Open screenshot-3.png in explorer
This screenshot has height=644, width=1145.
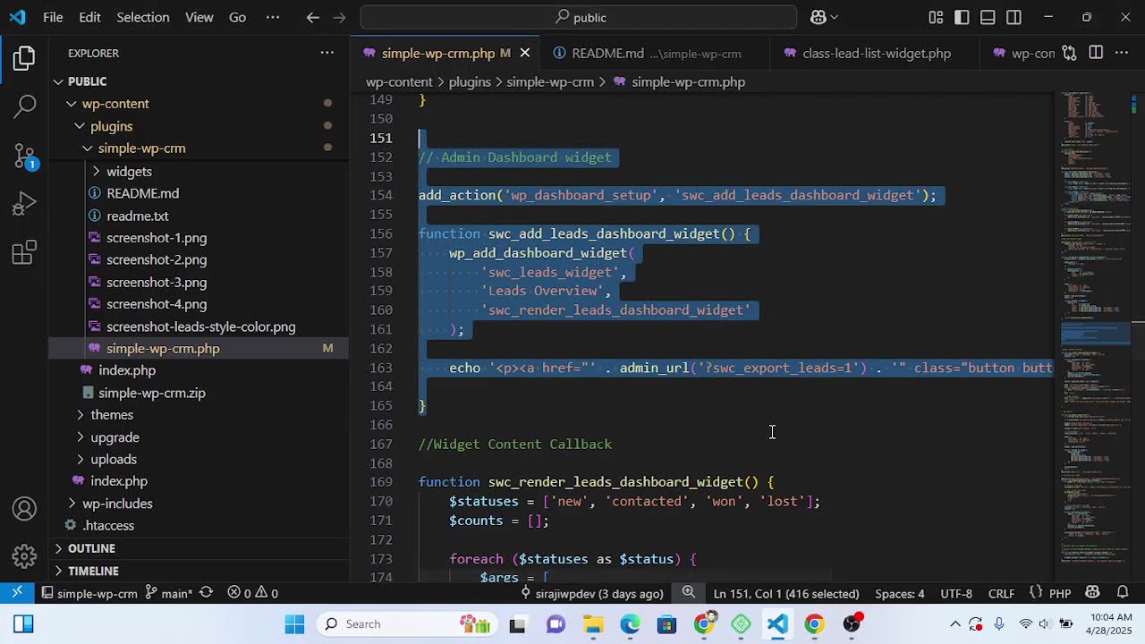click(157, 282)
